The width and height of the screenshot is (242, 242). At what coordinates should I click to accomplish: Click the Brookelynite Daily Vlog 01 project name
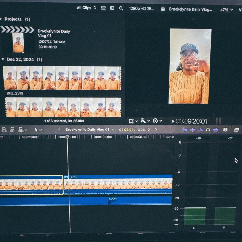click(x=54, y=33)
